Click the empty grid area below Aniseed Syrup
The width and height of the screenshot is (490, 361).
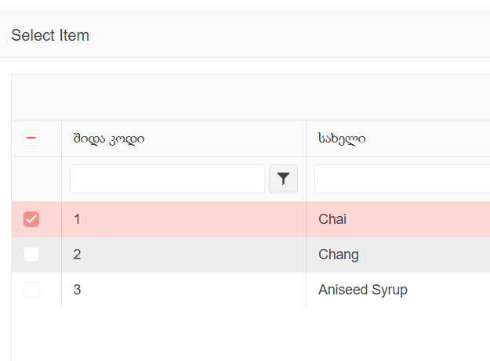point(251,333)
